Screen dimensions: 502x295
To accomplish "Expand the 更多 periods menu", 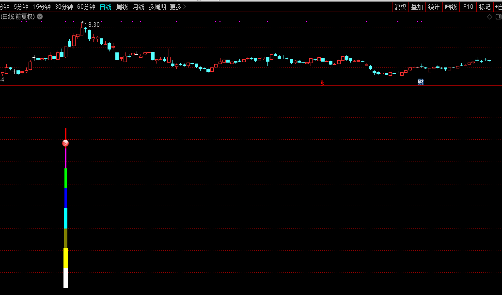I will tap(178, 7).
